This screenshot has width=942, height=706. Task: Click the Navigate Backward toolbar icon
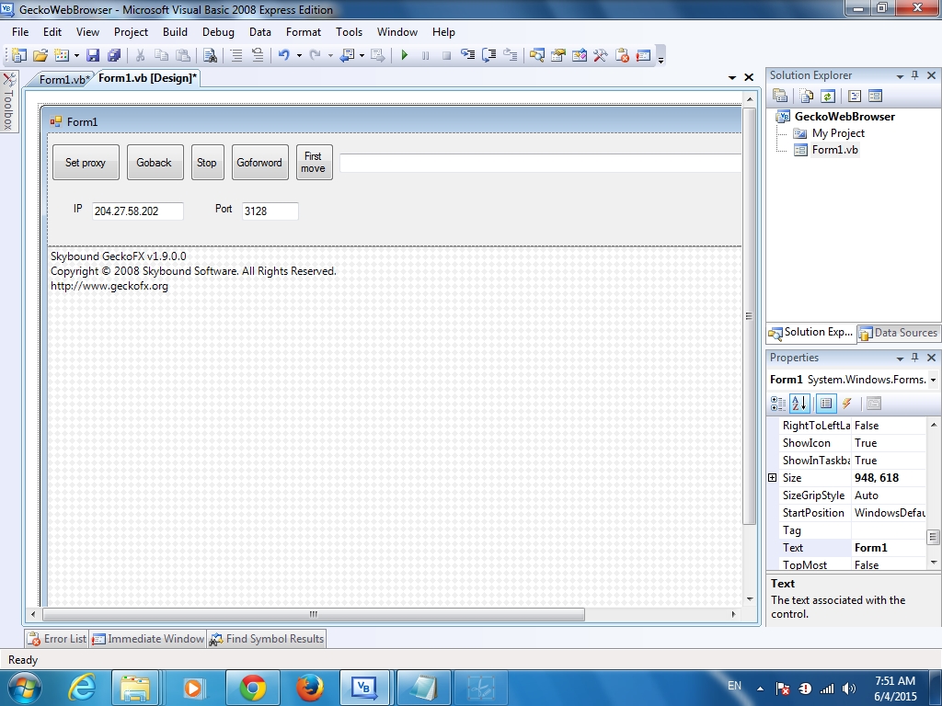click(x=347, y=55)
